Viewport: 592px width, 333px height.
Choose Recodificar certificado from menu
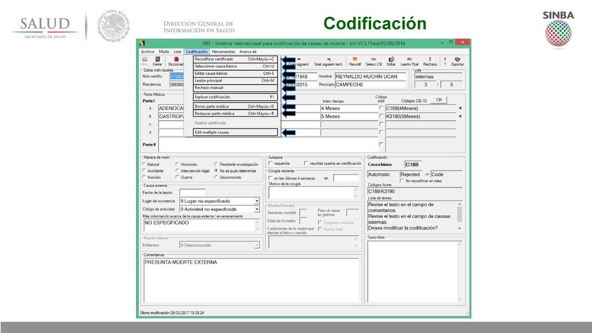coord(235,60)
